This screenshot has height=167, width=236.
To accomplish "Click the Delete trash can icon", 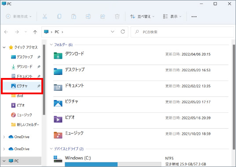I will (117, 16).
